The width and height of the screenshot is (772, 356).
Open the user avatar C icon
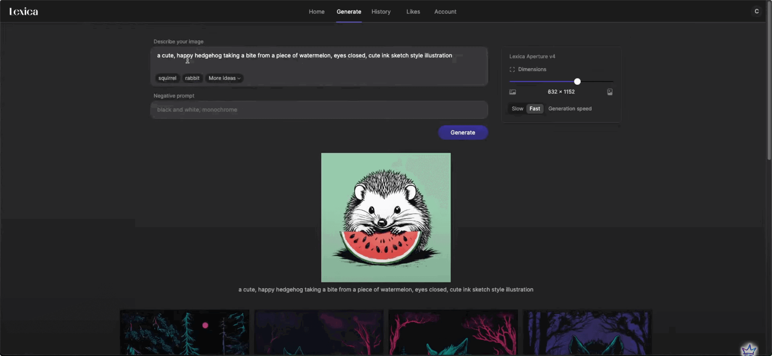click(x=757, y=11)
